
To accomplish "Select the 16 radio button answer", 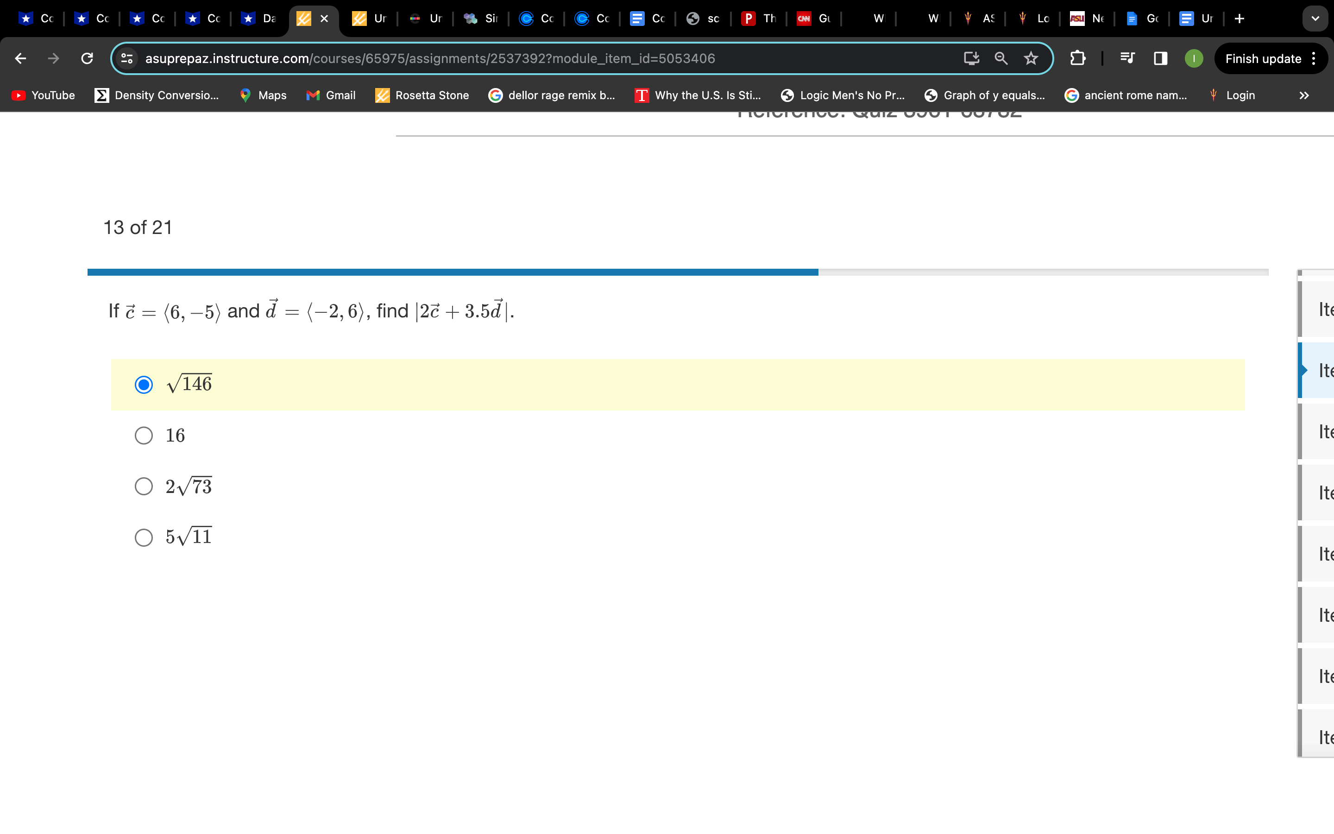I will click(143, 434).
